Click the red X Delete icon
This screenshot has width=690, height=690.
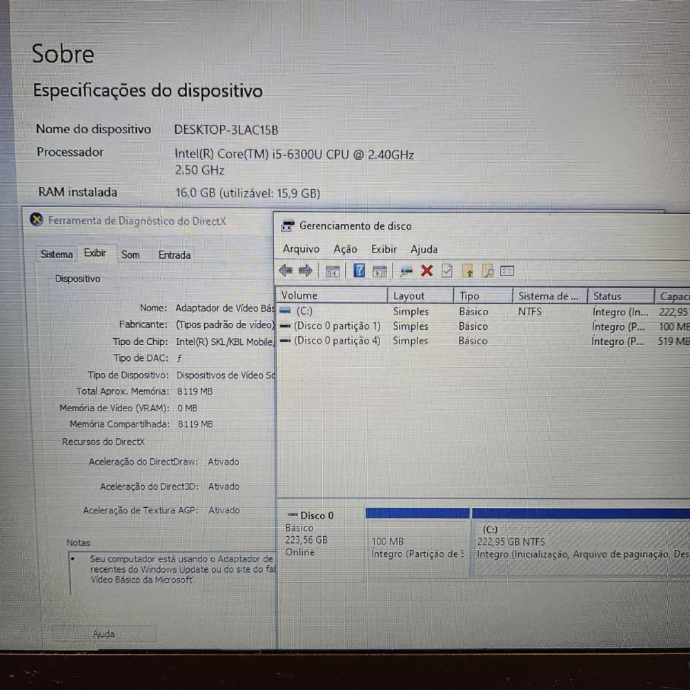(x=426, y=270)
